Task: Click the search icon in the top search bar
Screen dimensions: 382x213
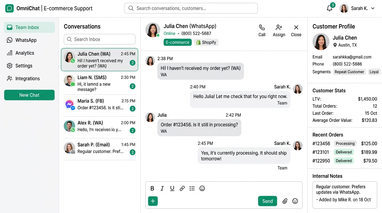Action: point(131,8)
